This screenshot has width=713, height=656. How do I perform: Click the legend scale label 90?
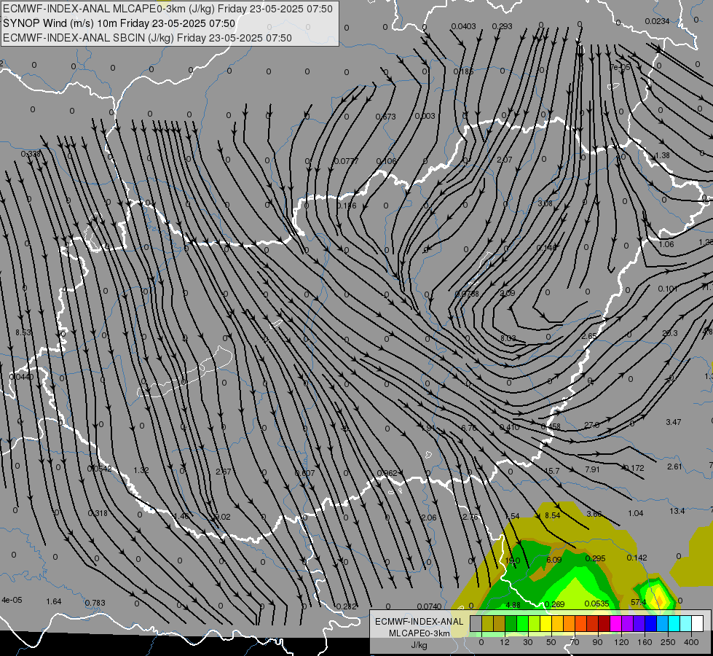pos(597,642)
